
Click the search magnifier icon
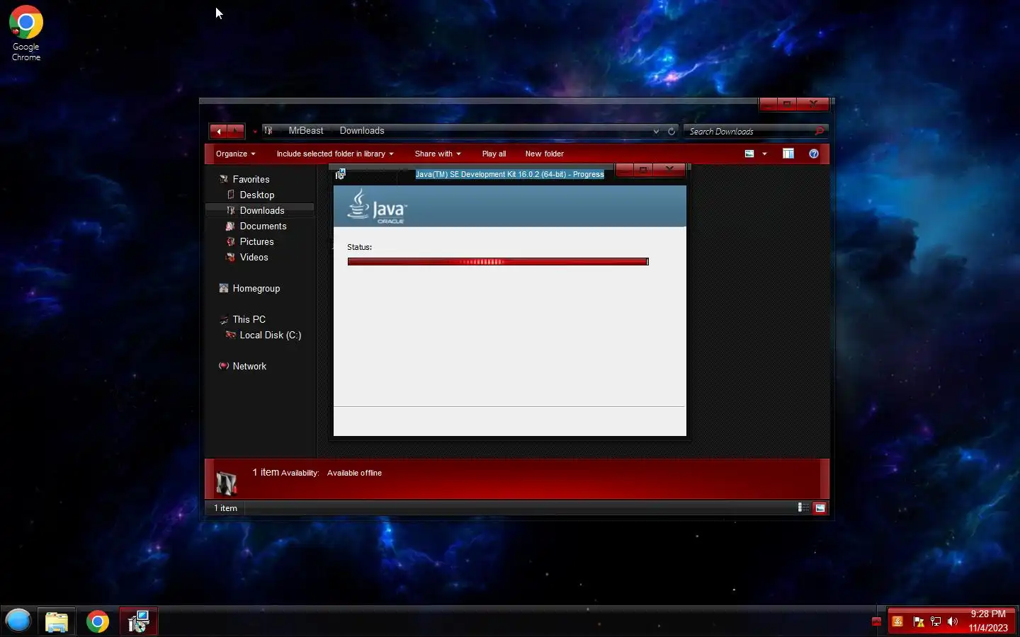pos(820,131)
